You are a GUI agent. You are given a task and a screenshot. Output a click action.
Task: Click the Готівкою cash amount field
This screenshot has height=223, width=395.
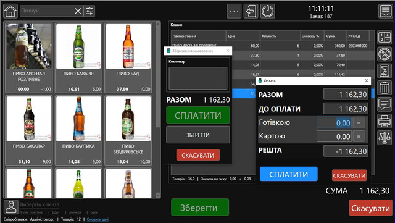tap(334, 123)
